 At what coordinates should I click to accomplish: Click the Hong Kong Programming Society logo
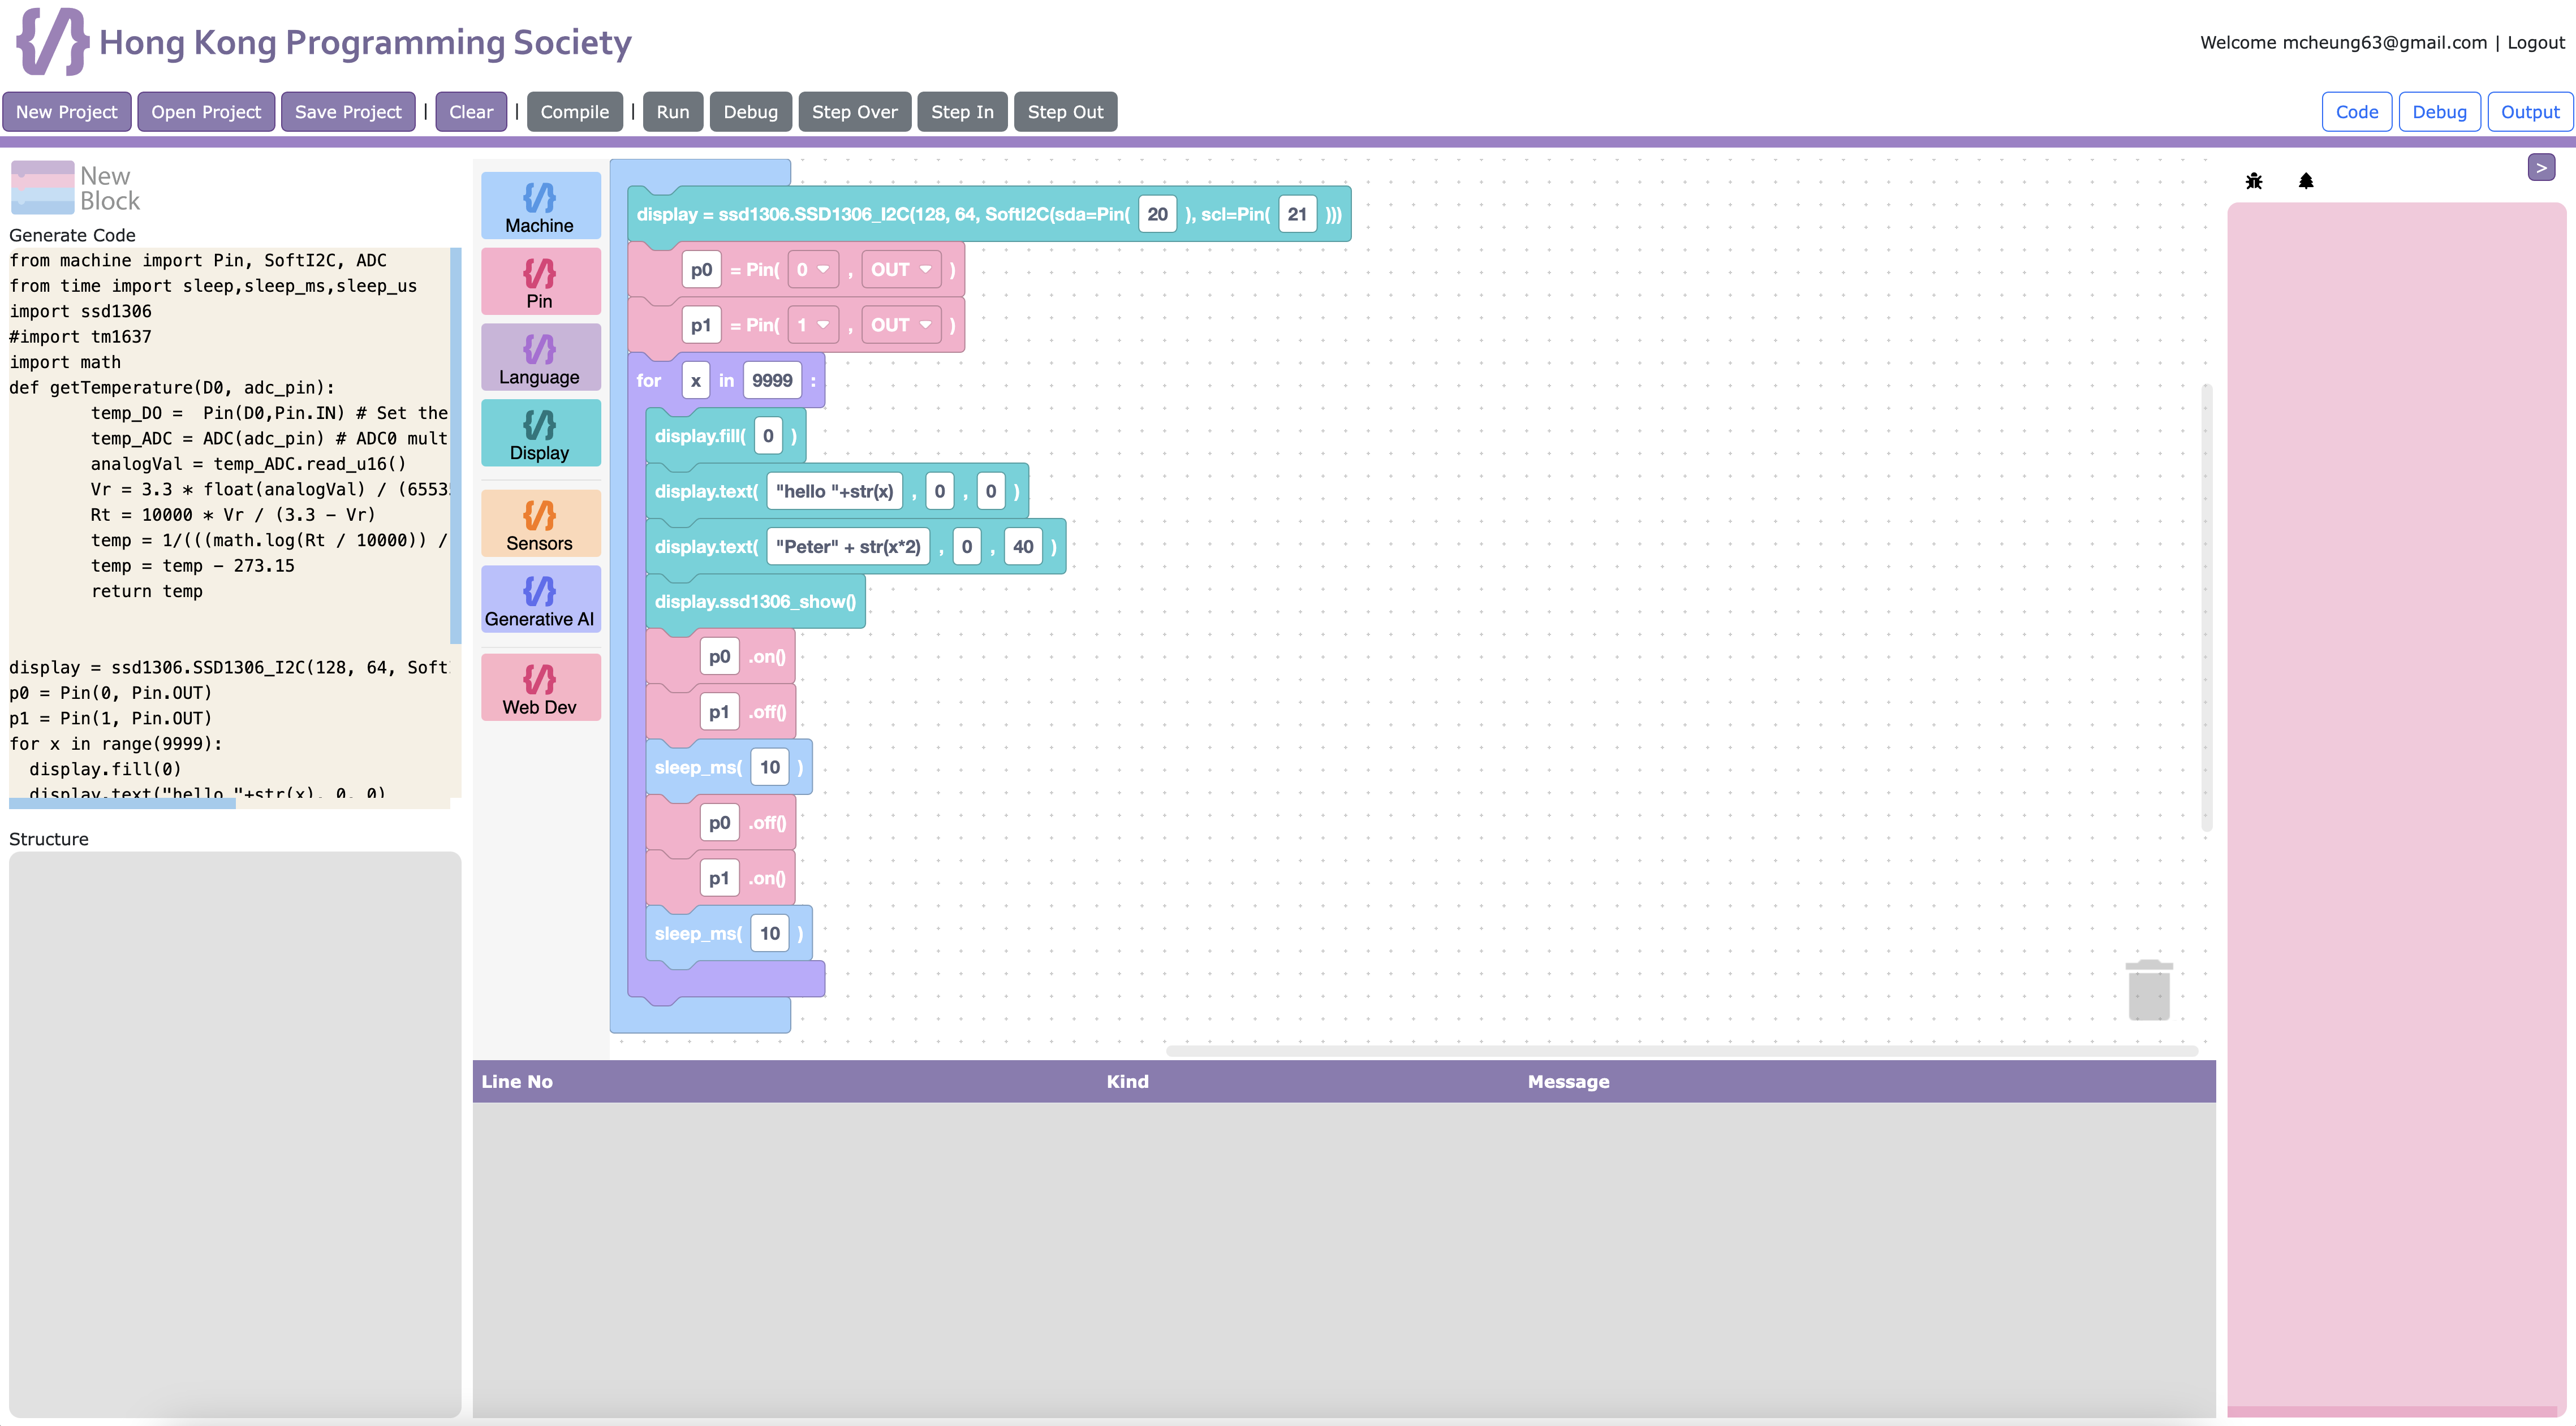pyautogui.click(x=52, y=42)
